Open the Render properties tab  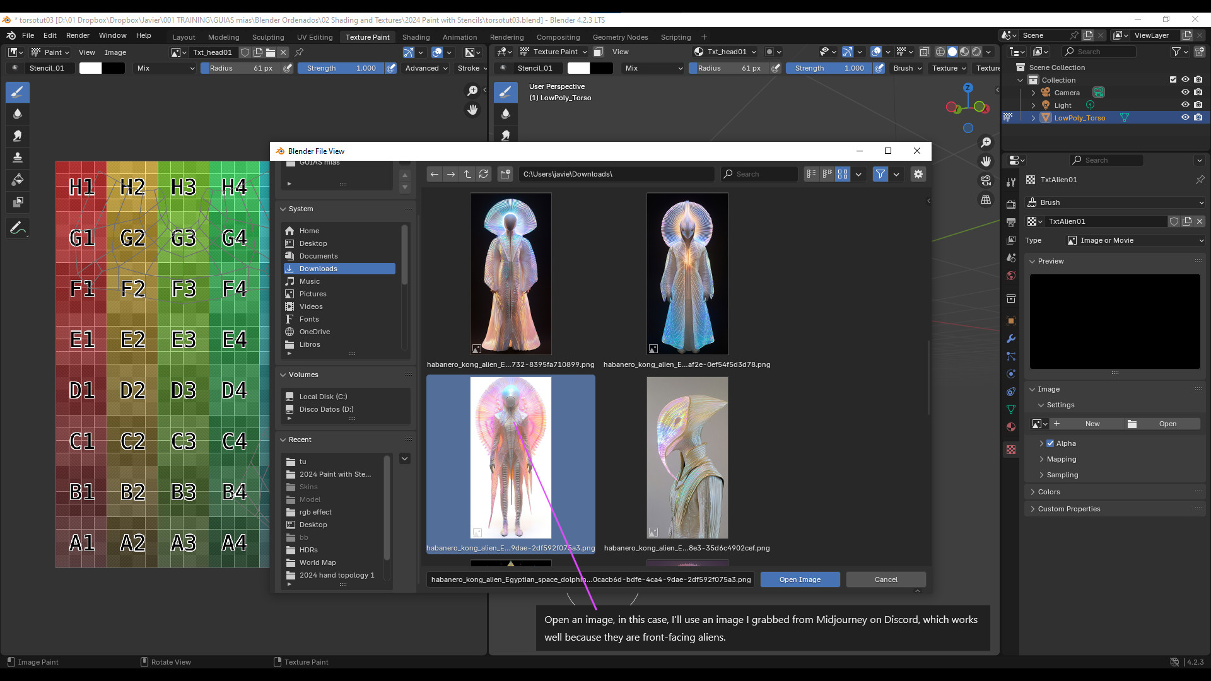(x=1011, y=204)
